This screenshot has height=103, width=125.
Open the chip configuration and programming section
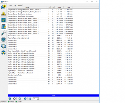coord(3,39)
